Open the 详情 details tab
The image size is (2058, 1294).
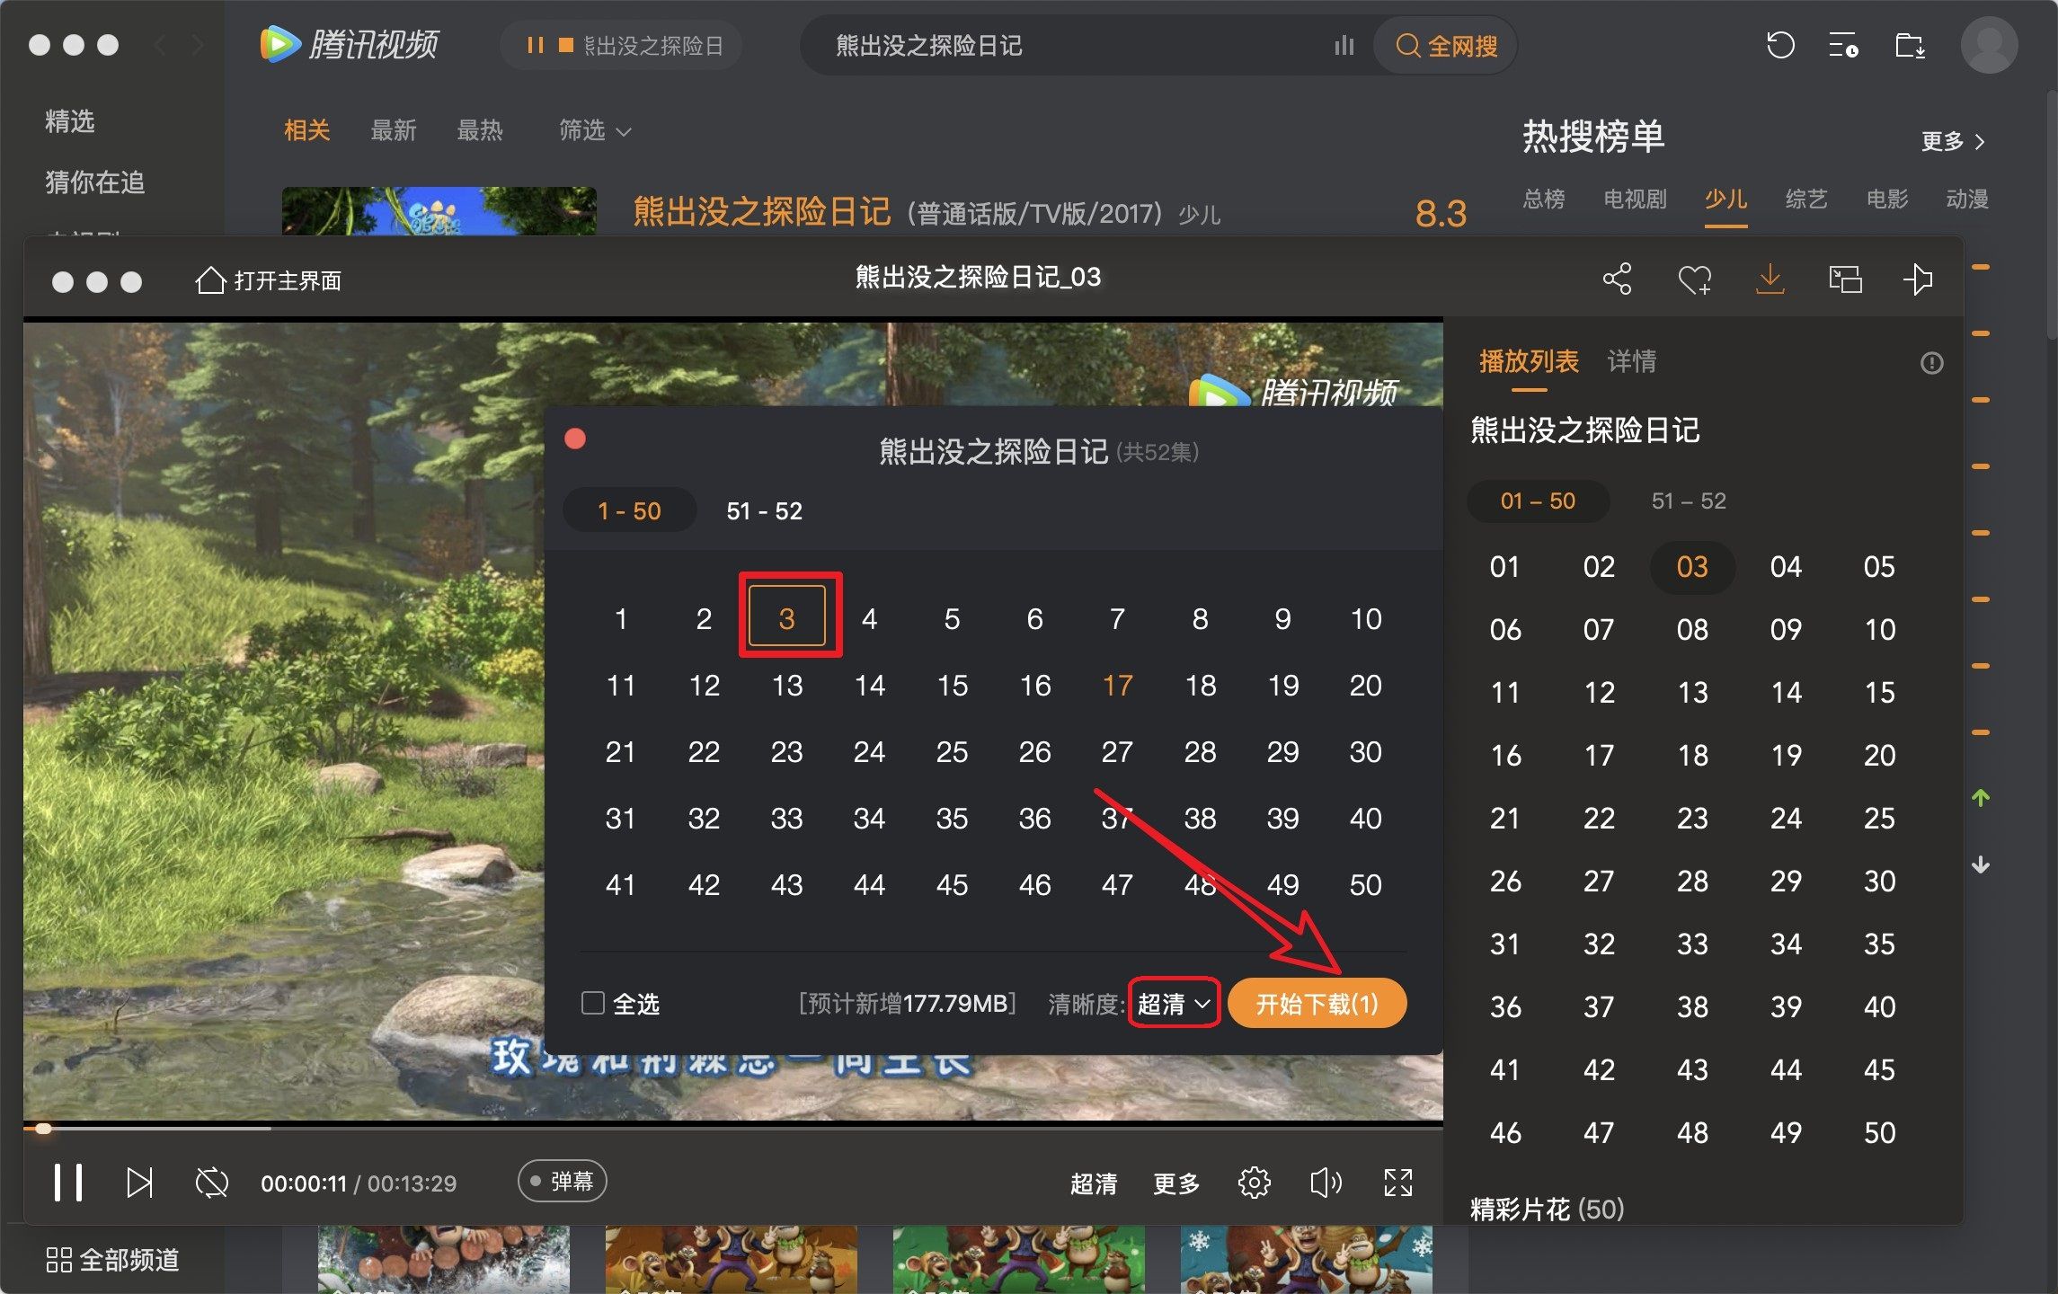pos(1631,361)
